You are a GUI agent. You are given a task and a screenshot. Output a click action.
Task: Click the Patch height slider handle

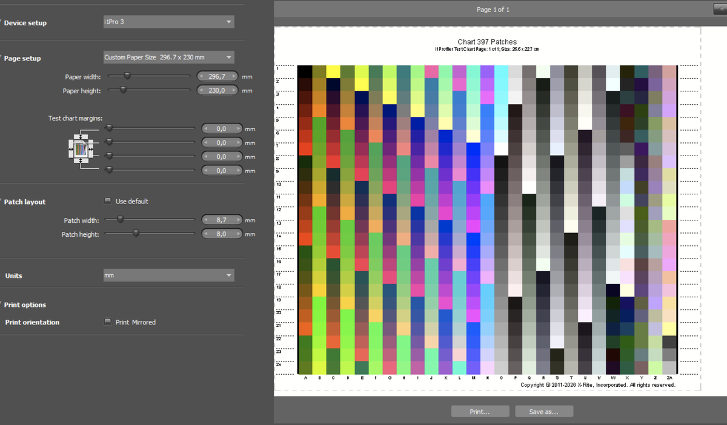click(136, 234)
